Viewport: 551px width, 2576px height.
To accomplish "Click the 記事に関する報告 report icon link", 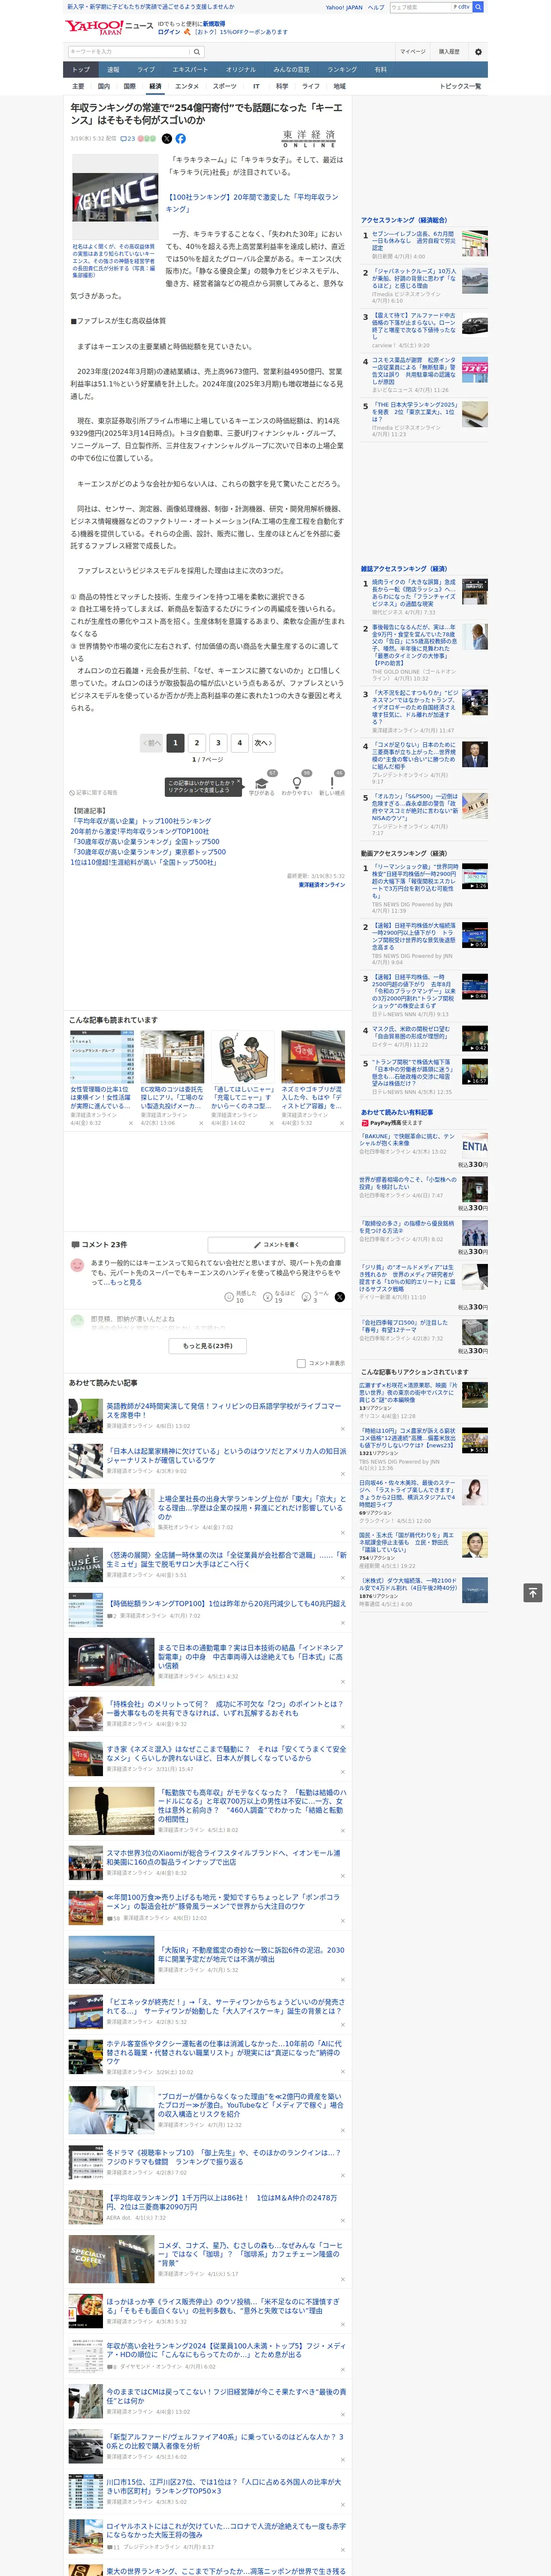I will point(93,792).
